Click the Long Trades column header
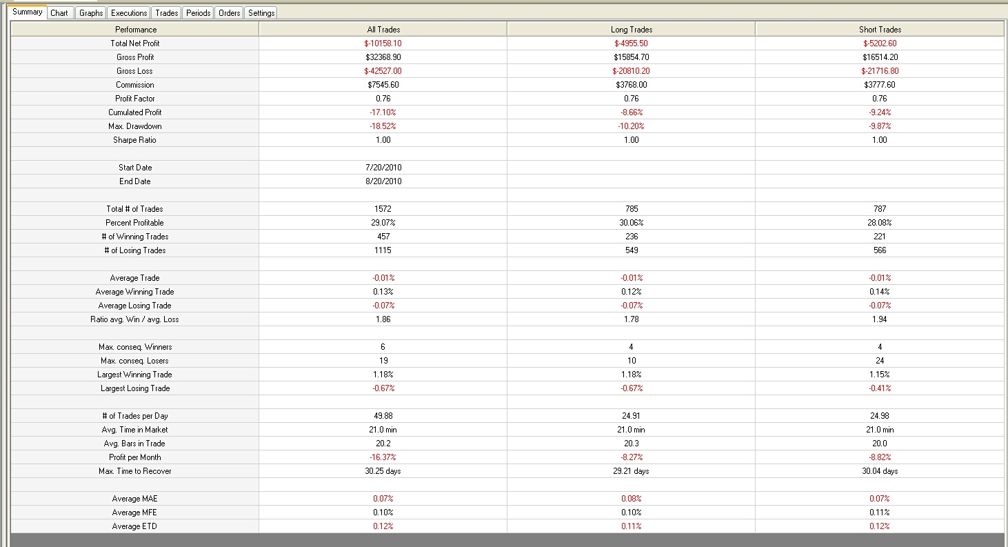 [x=631, y=30]
